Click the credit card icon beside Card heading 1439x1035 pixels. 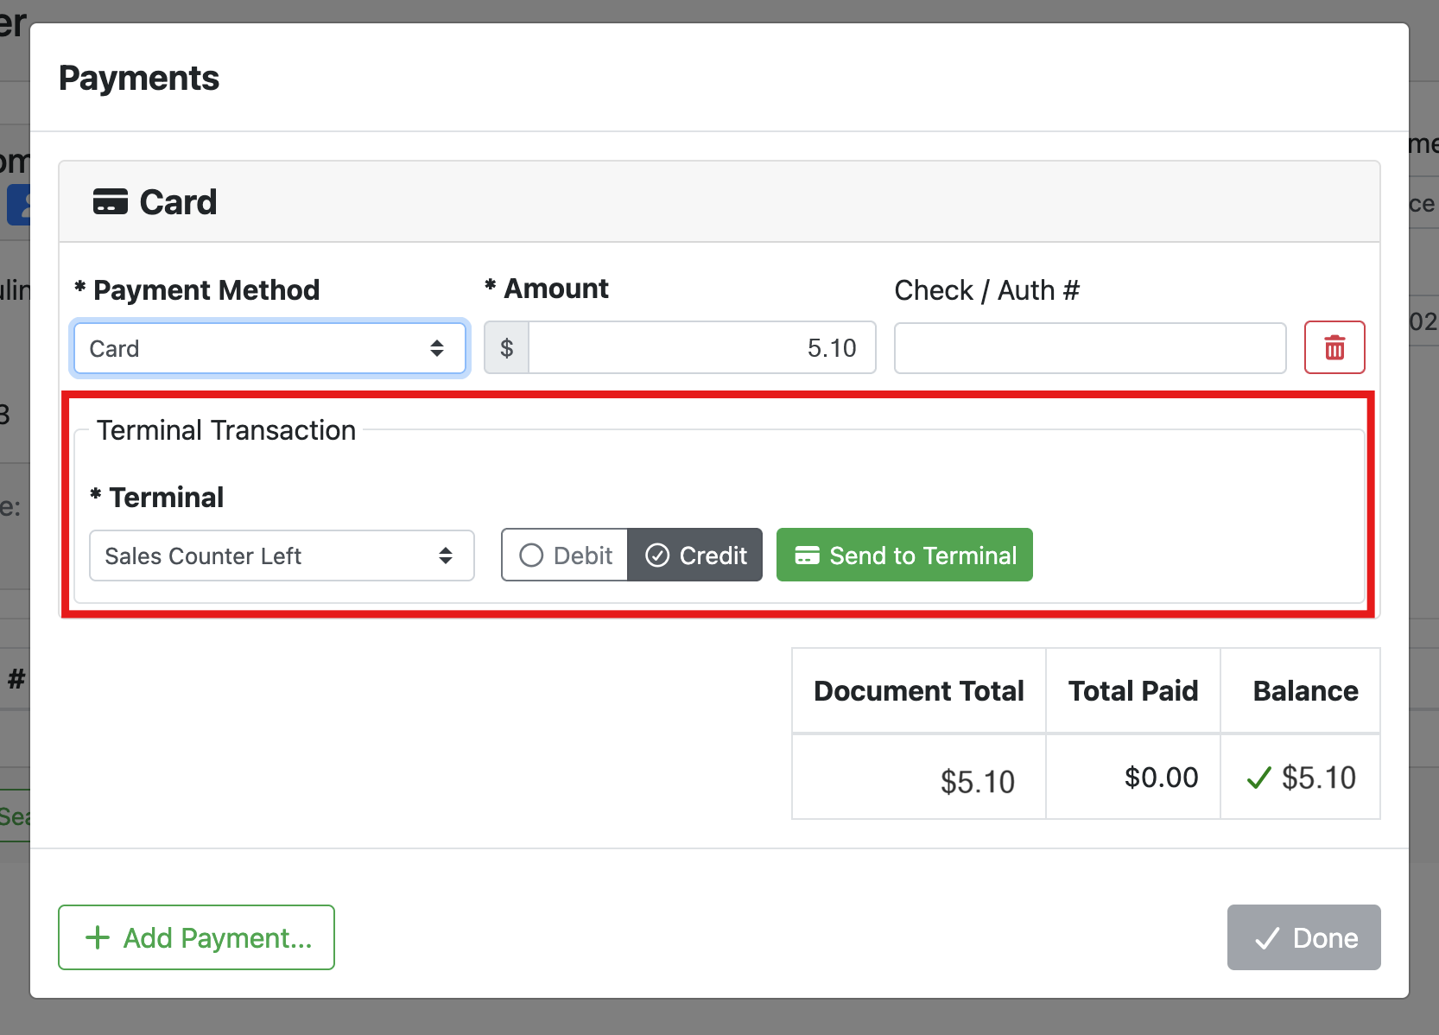tap(111, 202)
